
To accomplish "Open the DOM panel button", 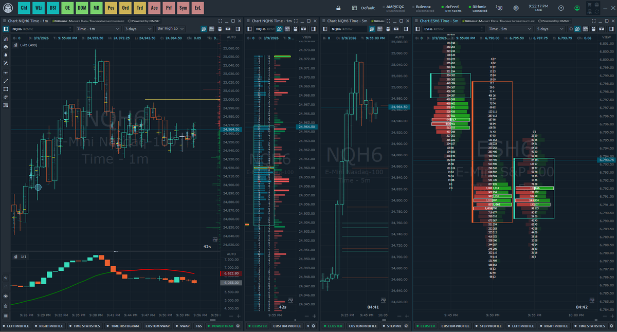I will [x=82, y=8].
